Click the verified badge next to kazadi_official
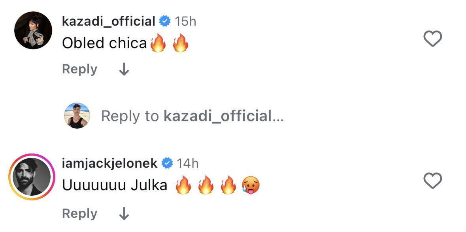The width and height of the screenshot is (466, 232). [165, 21]
